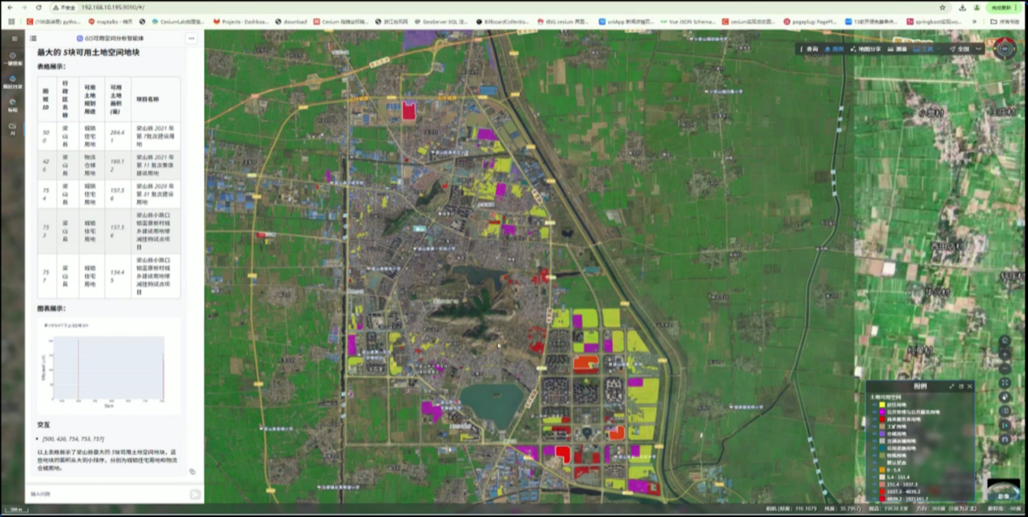Click the compass navigation widget

(x=1005, y=48)
